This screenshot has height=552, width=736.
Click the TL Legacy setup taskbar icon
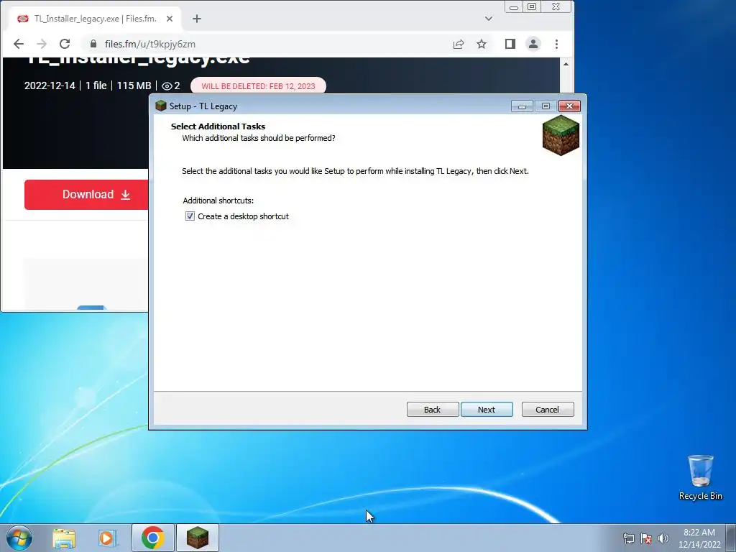pos(198,538)
